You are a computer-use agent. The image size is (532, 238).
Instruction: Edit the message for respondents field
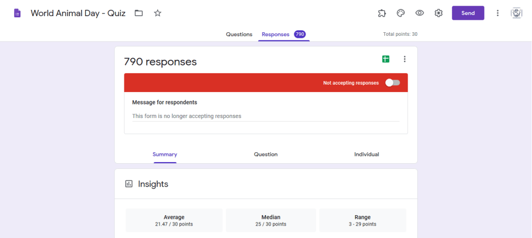click(265, 116)
